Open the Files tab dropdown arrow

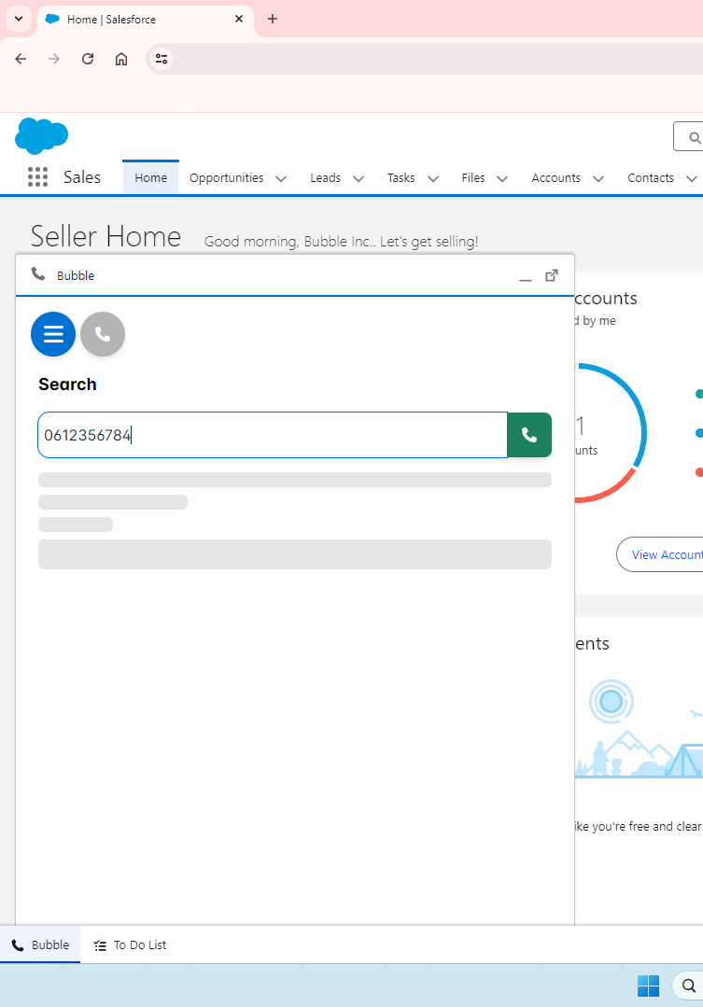(501, 178)
